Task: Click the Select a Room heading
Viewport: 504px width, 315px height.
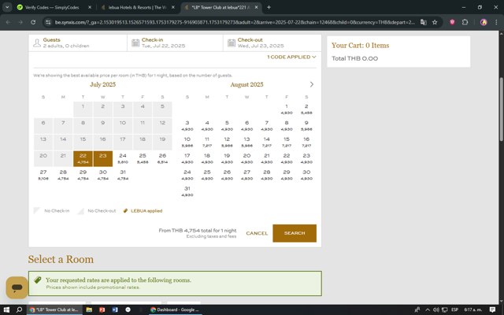Action: [x=61, y=259]
